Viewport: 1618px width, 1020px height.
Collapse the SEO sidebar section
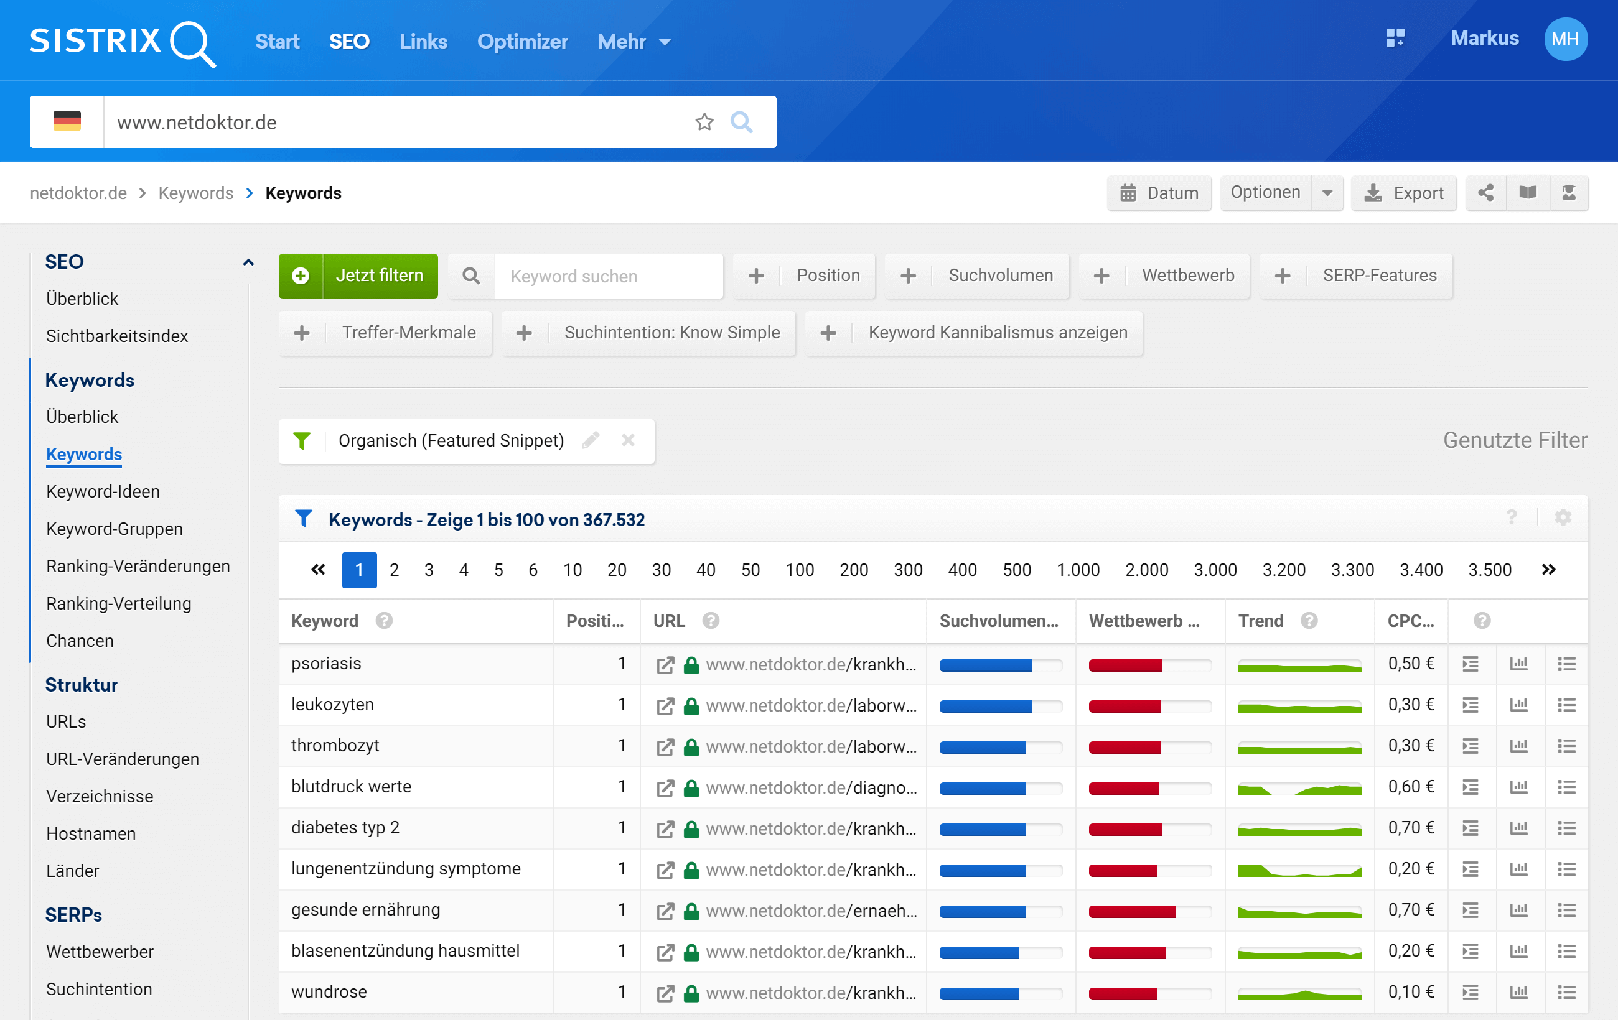coord(248,262)
